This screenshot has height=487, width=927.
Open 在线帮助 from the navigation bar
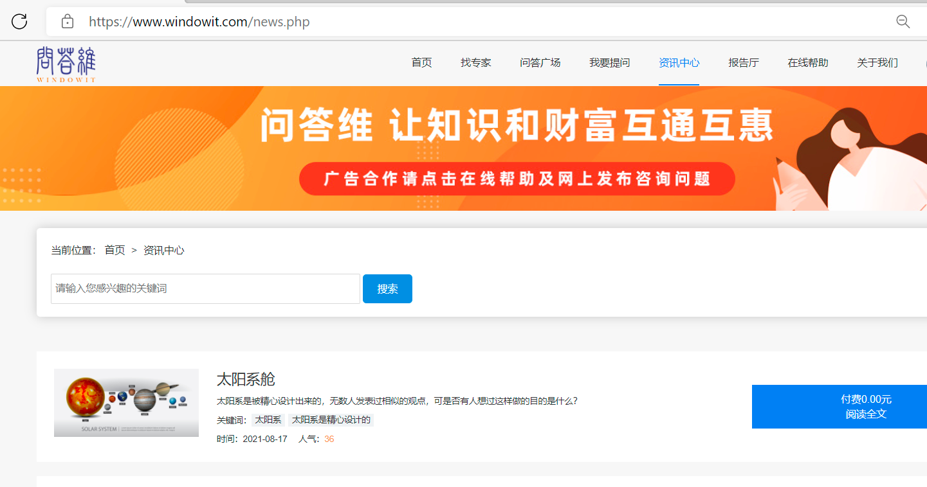(x=807, y=63)
